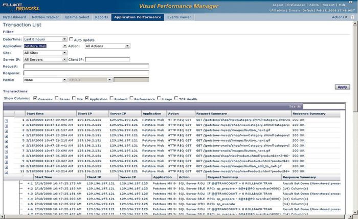Expand transaction row 3 plus icon
Image resolution: width=358 pixels, height=219 pixels.
coord(6,132)
